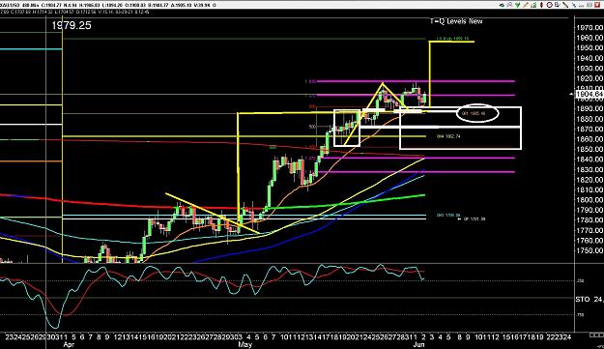Click the properties checklist icon in the toolbar
604x349 pixels.
point(558,5)
